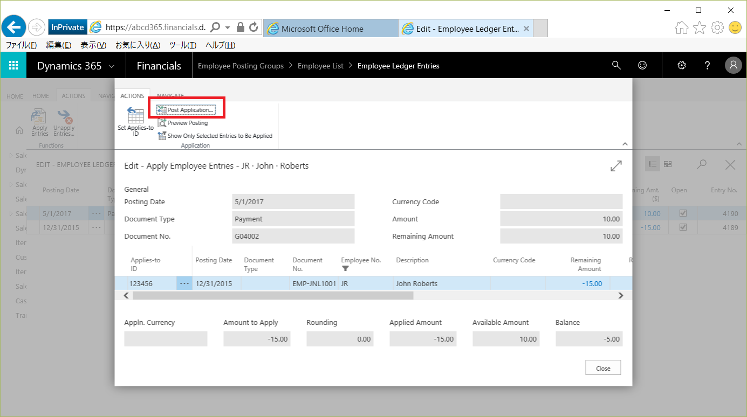747x417 pixels.
Task: Toggle the Open checkbox for entry 4190
Action: tap(683, 213)
